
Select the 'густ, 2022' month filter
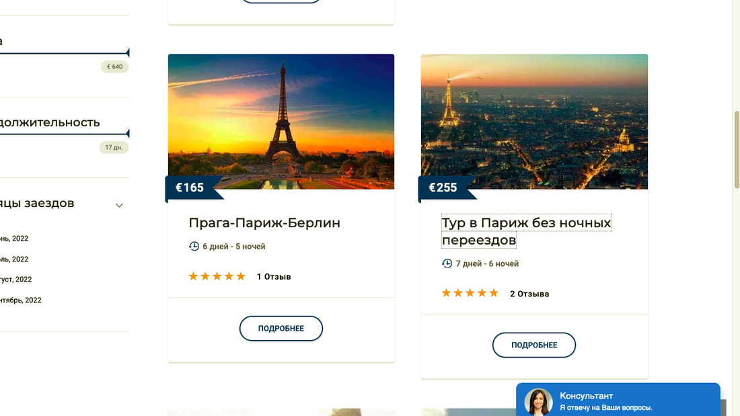[16, 280]
